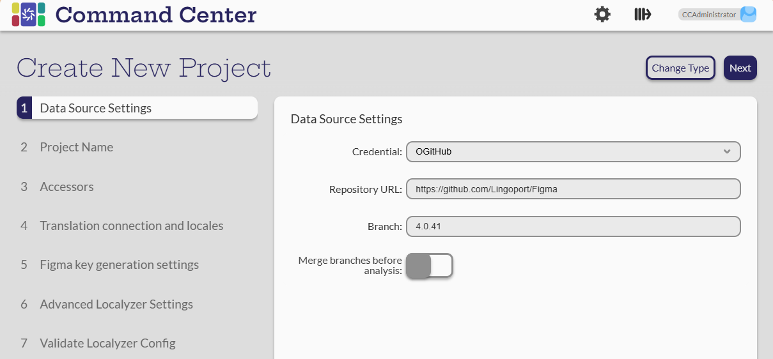Click the Credential dropdown chevron arrow
The image size is (773, 359).
coord(726,151)
